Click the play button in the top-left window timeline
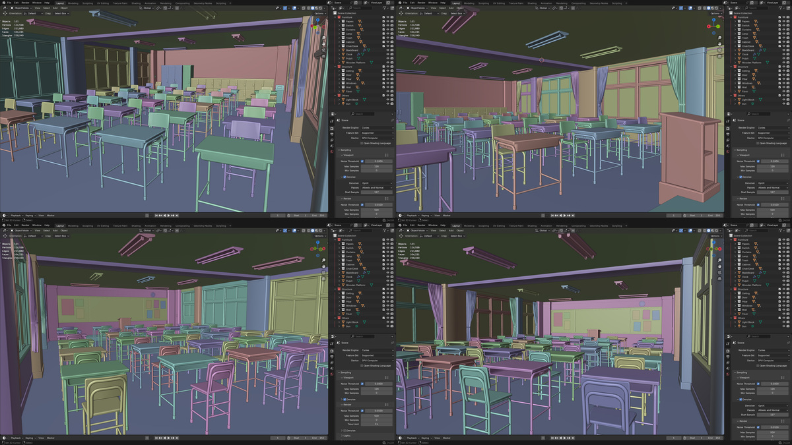The image size is (792, 445). point(168,216)
